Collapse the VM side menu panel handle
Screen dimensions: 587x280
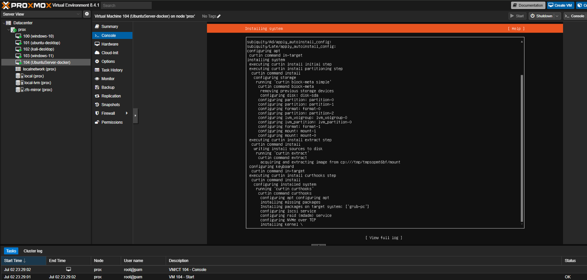tap(135, 116)
